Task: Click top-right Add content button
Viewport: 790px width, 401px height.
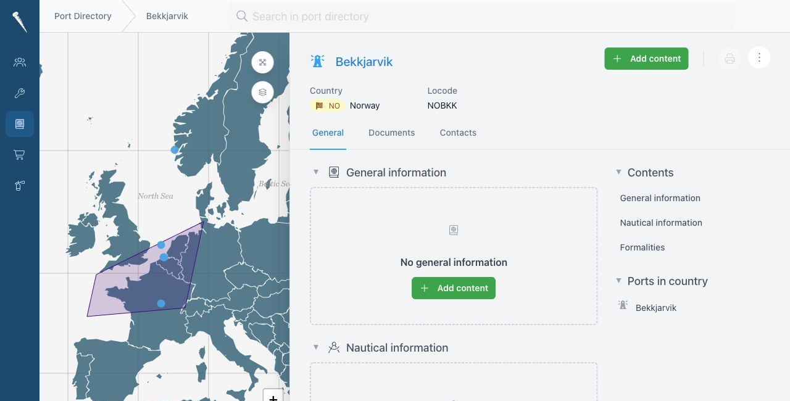Action: coord(646,59)
